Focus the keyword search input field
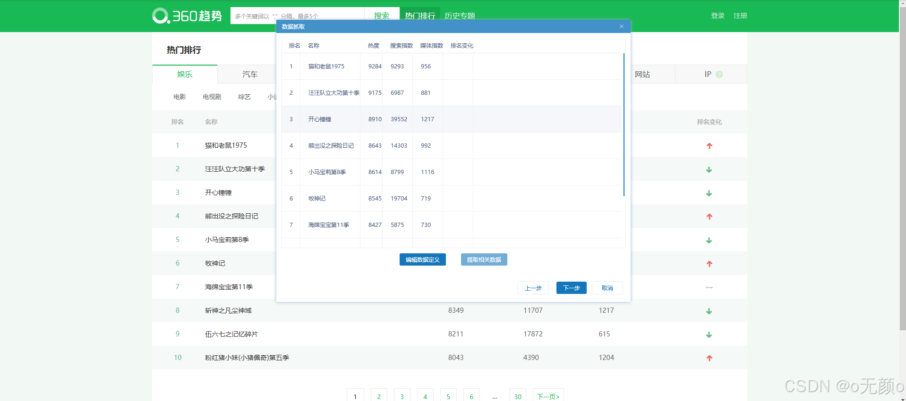The image size is (906, 401). tap(297, 16)
